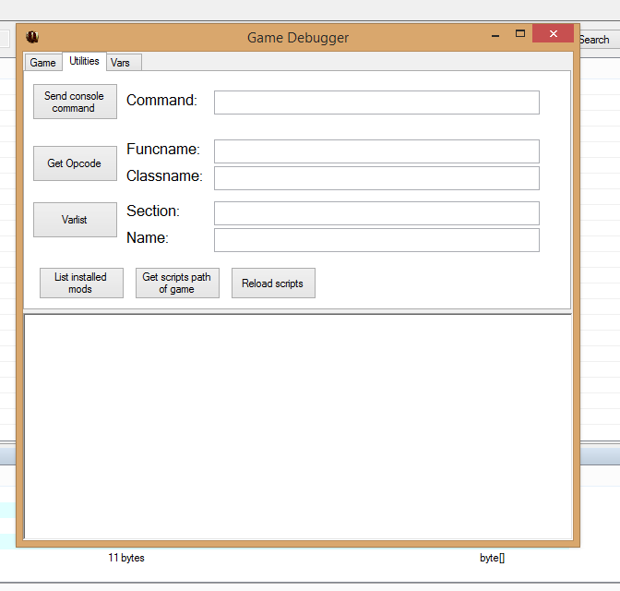Click List installed mods button

pyautogui.click(x=81, y=283)
